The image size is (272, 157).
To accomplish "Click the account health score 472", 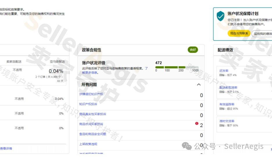I will coord(158,63).
